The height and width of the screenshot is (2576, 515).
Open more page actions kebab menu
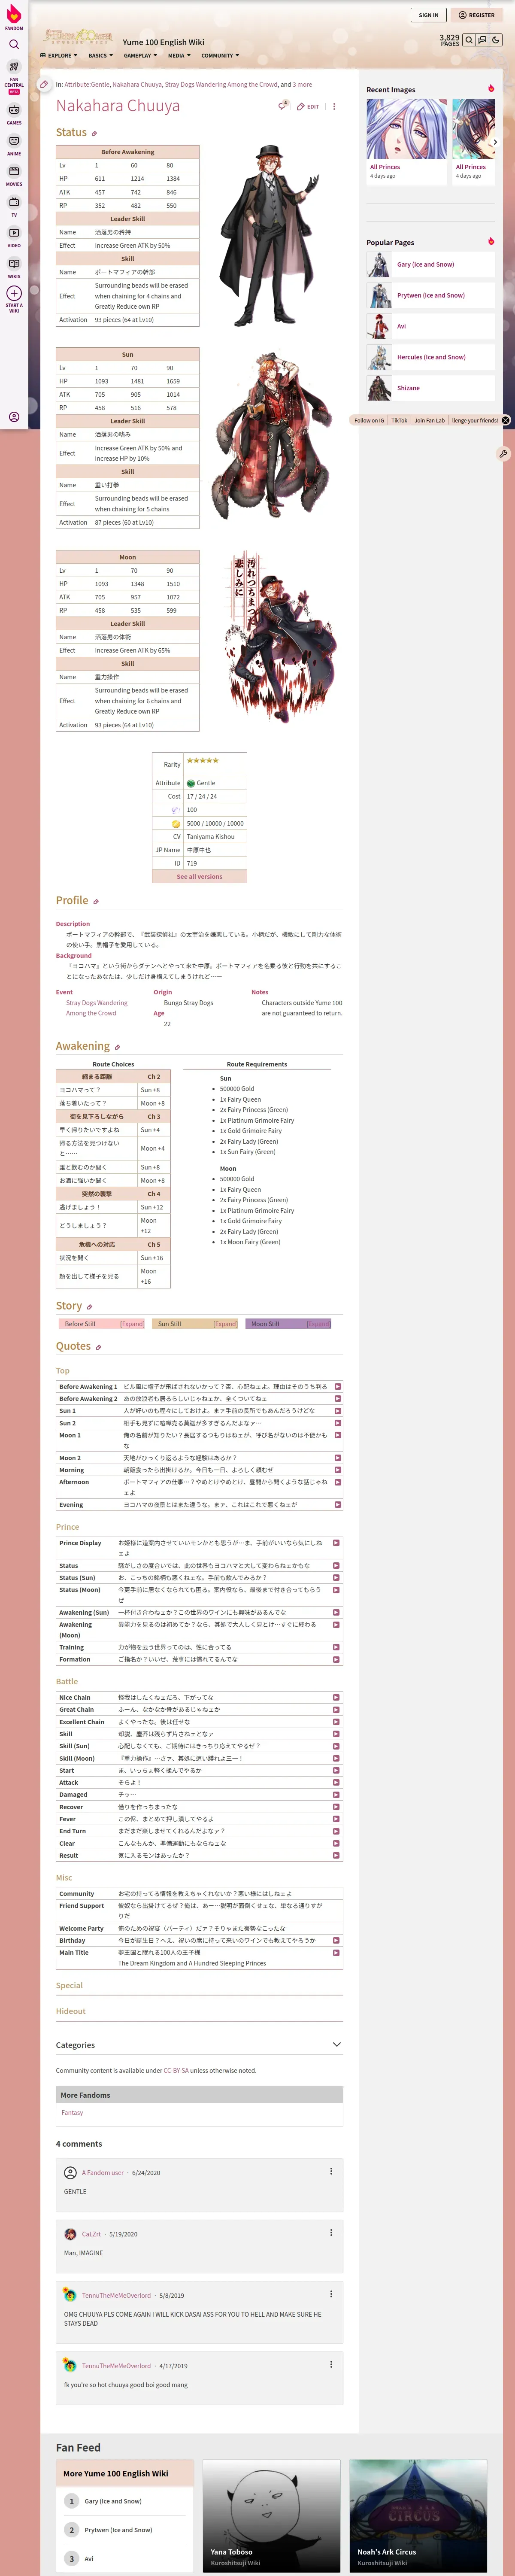tap(334, 106)
